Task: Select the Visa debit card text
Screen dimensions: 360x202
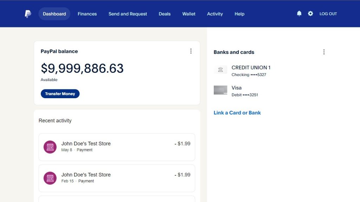Action: point(245,91)
